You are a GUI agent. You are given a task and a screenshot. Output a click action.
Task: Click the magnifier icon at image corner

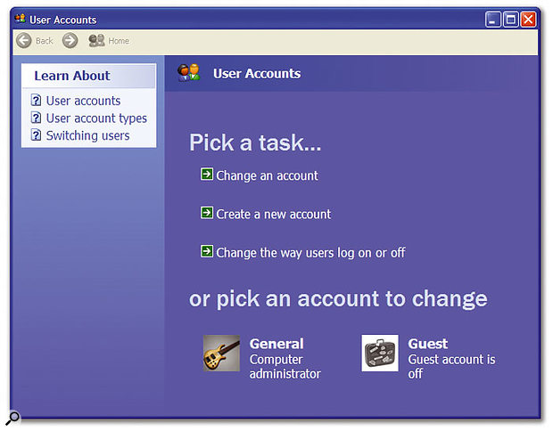click(12, 419)
